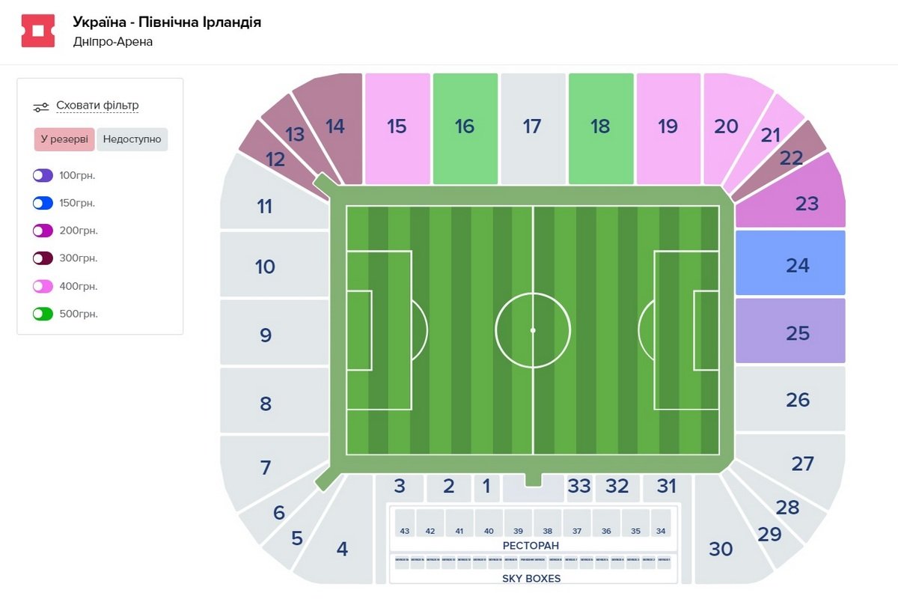Screen dimensions: 898x599
Task: Select the SKY BOXES area
Action: 531,578
